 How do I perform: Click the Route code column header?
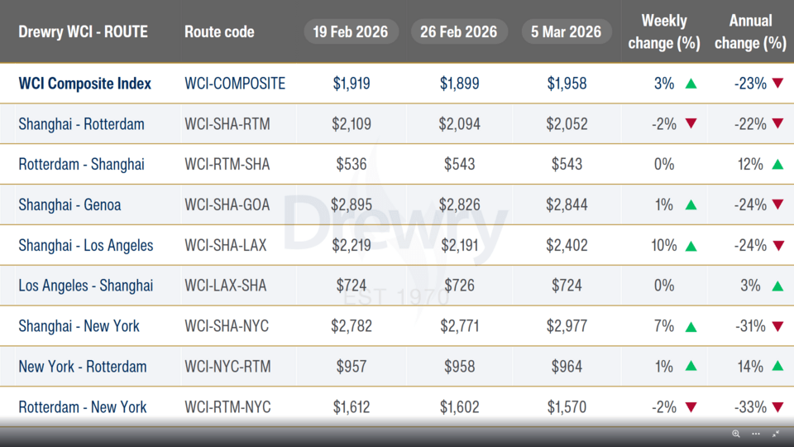[219, 32]
